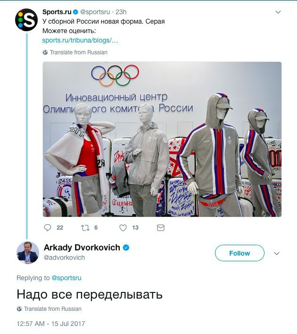297x334 pixels.
Task: Open the @advorkovich handle
Action: [x=64, y=258]
